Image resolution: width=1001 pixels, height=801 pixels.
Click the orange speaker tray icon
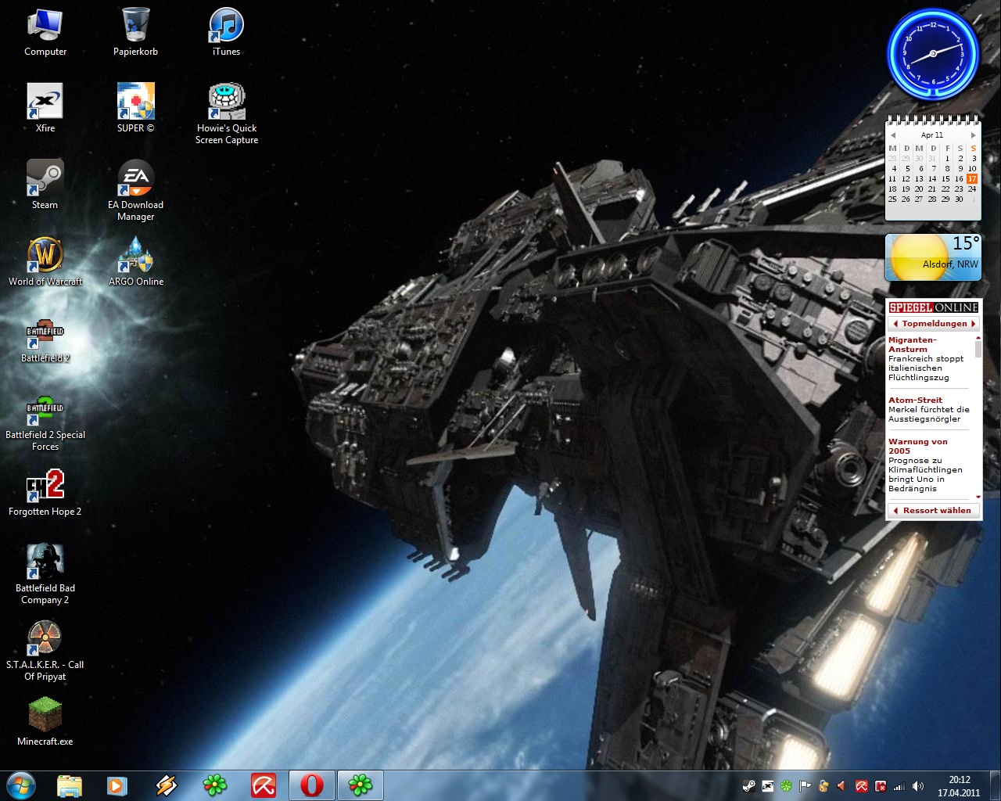(842, 786)
